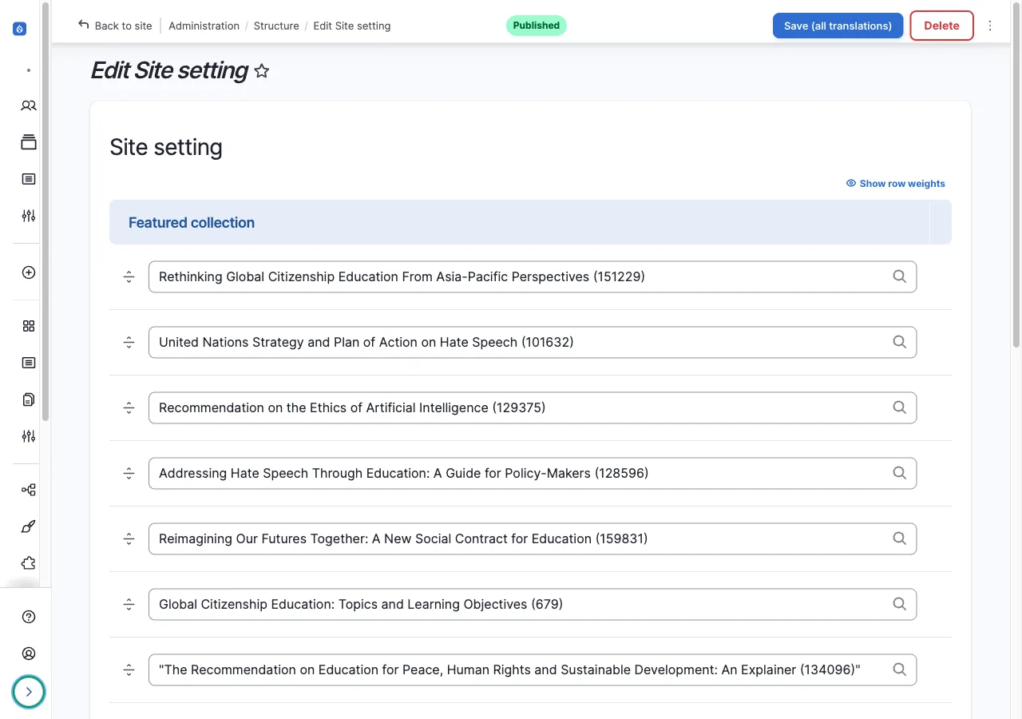1022x719 pixels.
Task: Open the Help question mark icon
Action: click(29, 617)
